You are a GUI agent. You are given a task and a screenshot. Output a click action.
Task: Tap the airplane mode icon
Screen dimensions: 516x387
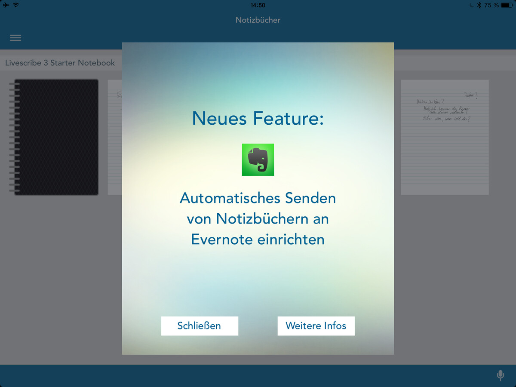click(x=6, y=5)
